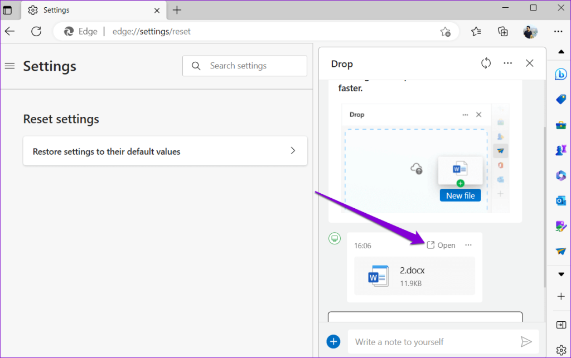Open Outlook from the Edge sidebar

[x=561, y=200]
